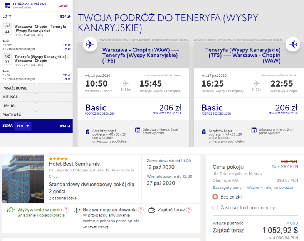Open the Szczegóły ceny link

pos(227,188)
